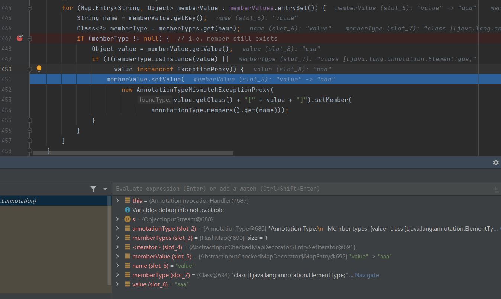Click line number 451 in the gutter
Viewport: 501px width, 299px height.
6,79
